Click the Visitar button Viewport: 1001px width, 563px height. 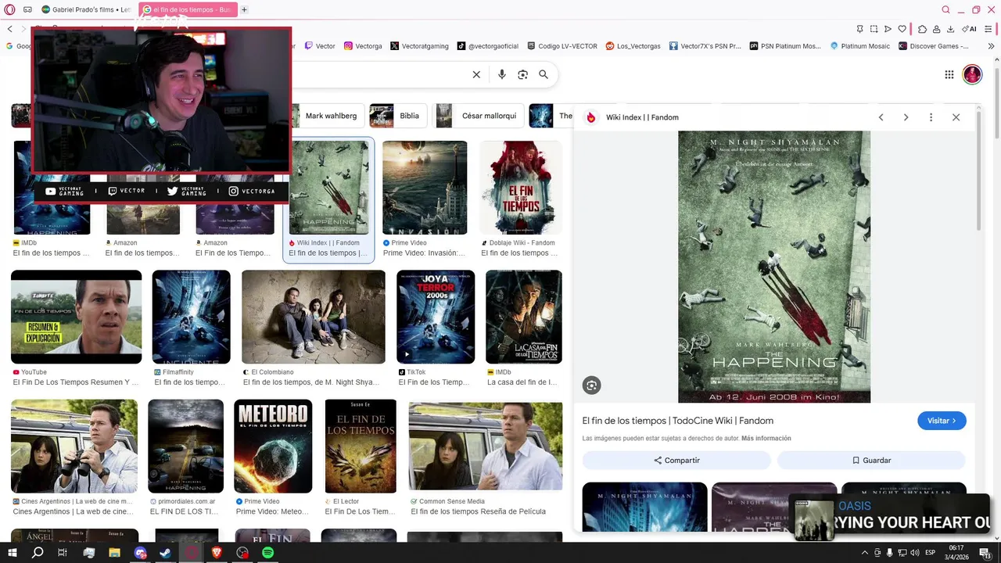click(x=942, y=421)
